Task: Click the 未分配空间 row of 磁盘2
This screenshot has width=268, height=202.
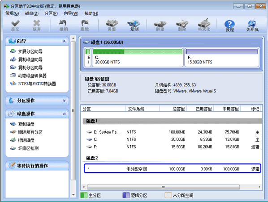Action: pos(172,168)
